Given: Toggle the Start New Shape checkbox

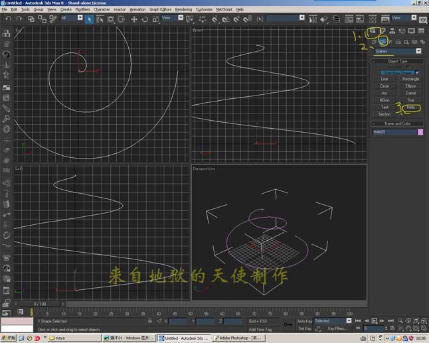Looking at the screenshot, I should click(417, 72).
